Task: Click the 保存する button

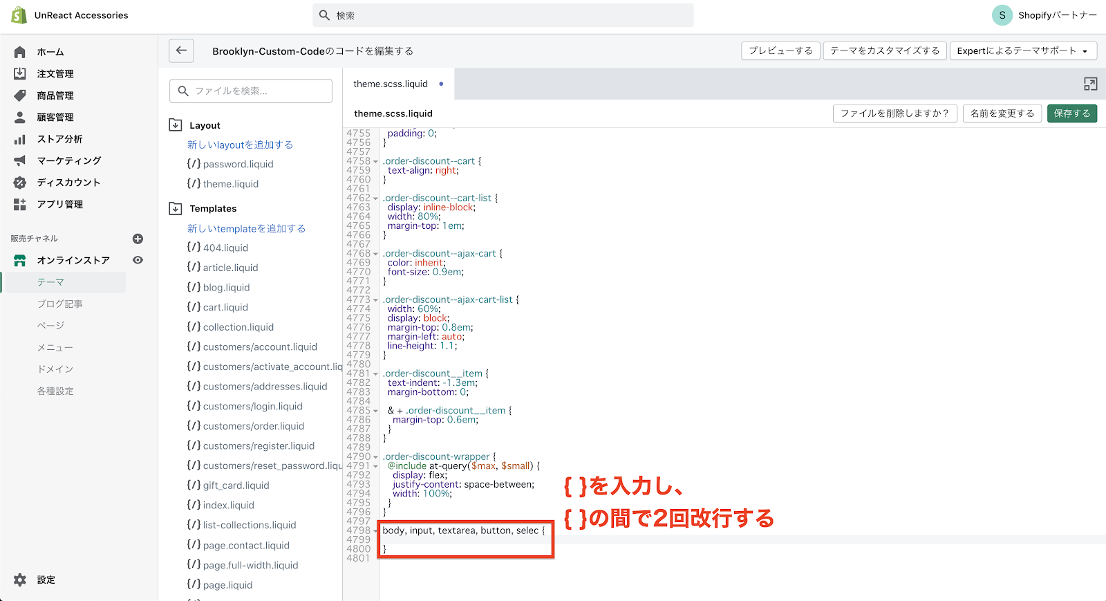Action: coord(1071,113)
